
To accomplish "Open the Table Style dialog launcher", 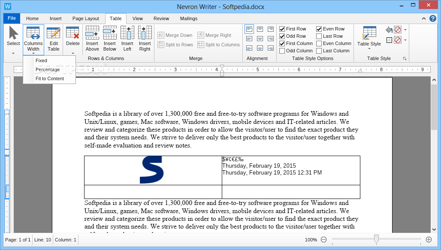I will (x=405, y=58).
